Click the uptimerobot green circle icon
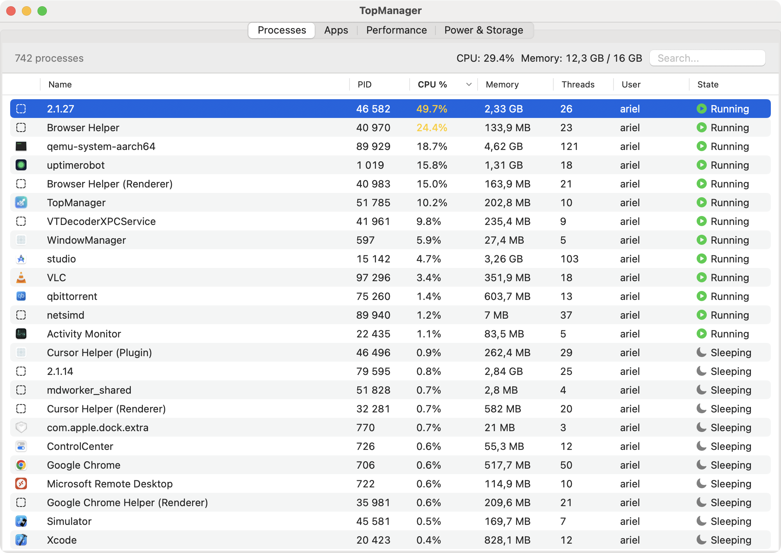The height and width of the screenshot is (553, 781). coord(21,165)
